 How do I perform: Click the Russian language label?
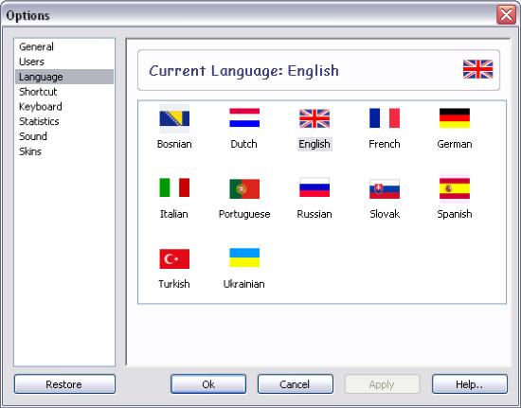click(x=314, y=214)
